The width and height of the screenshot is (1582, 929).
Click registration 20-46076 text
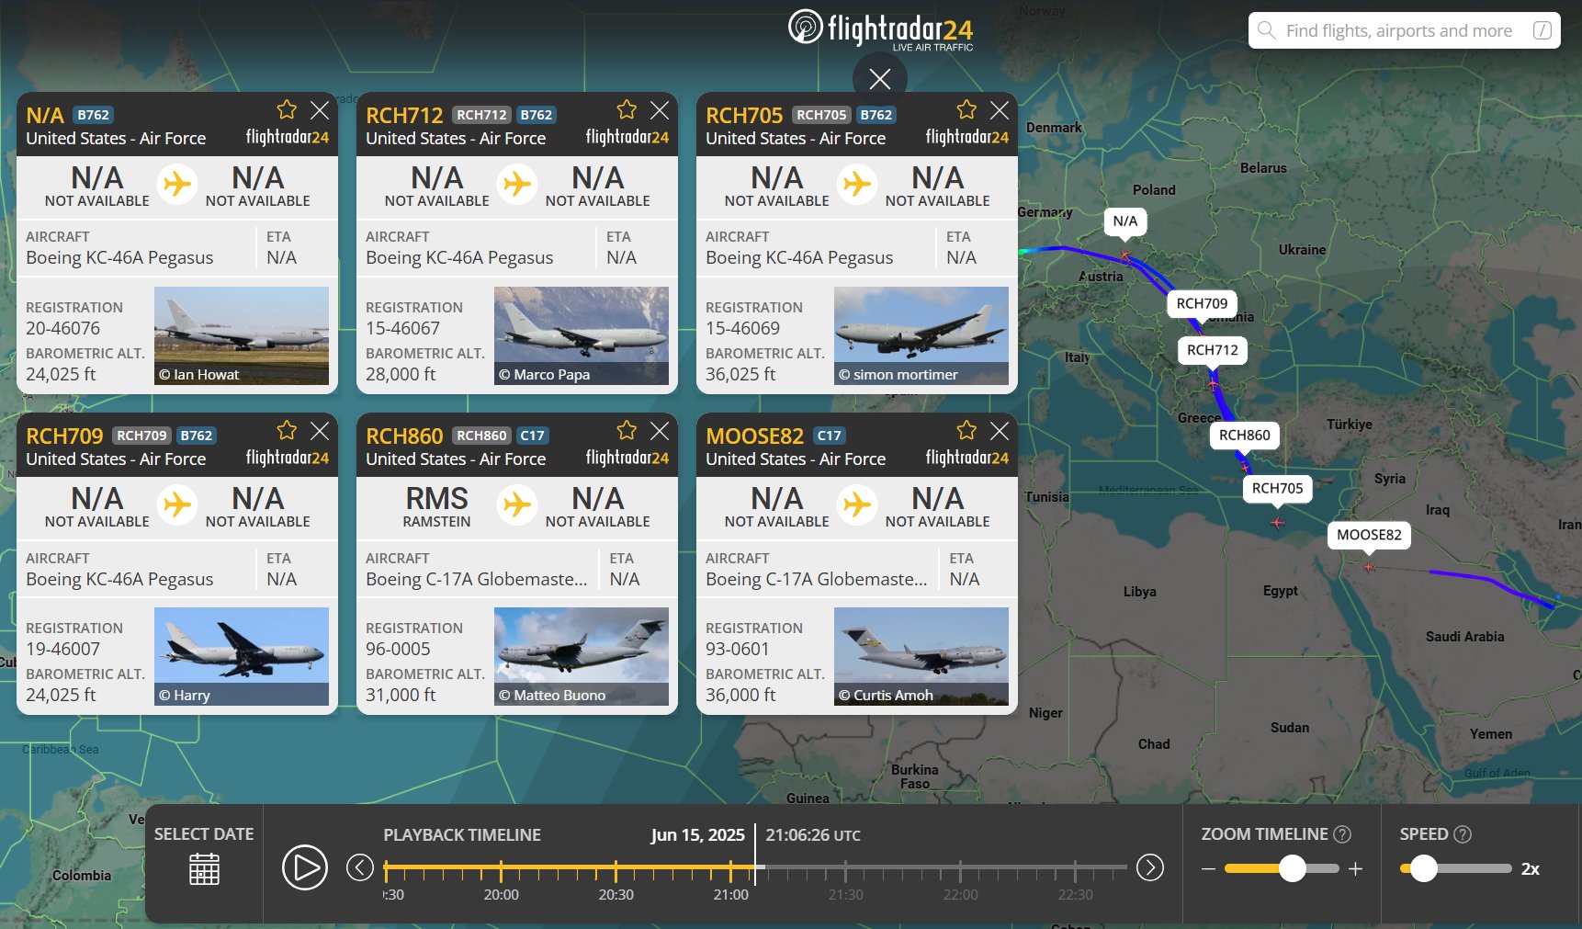pyautogui.click(x=62, y=328)
